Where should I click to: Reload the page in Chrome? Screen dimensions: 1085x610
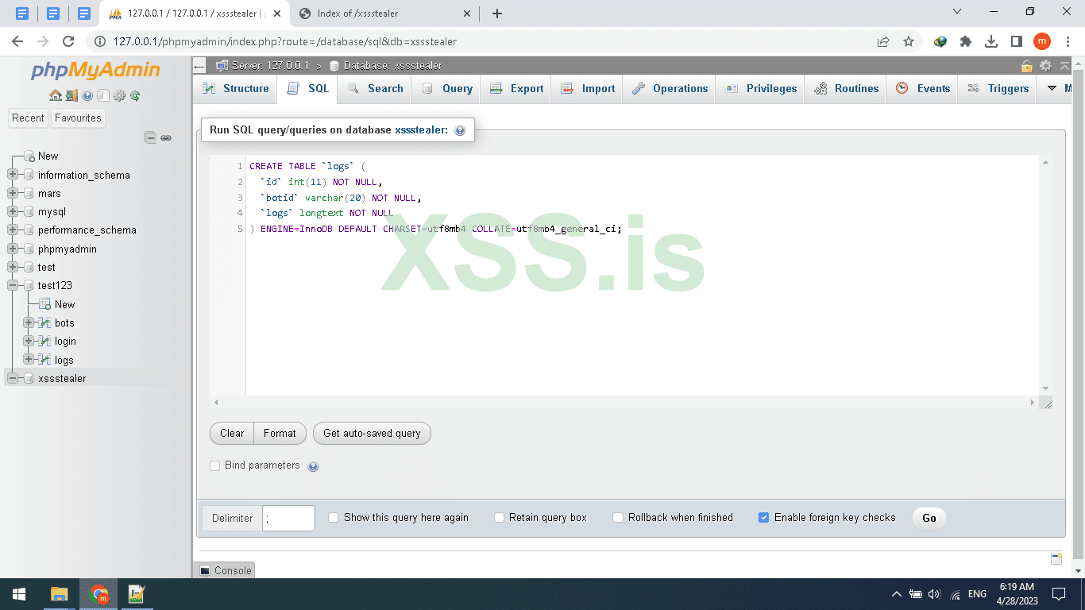click(68, 41)
